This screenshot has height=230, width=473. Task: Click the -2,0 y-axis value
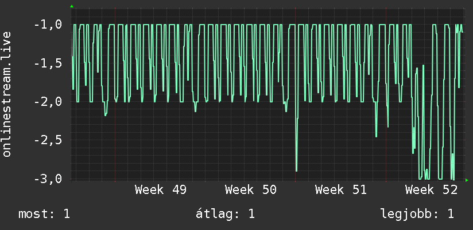(x=48, y=102)
